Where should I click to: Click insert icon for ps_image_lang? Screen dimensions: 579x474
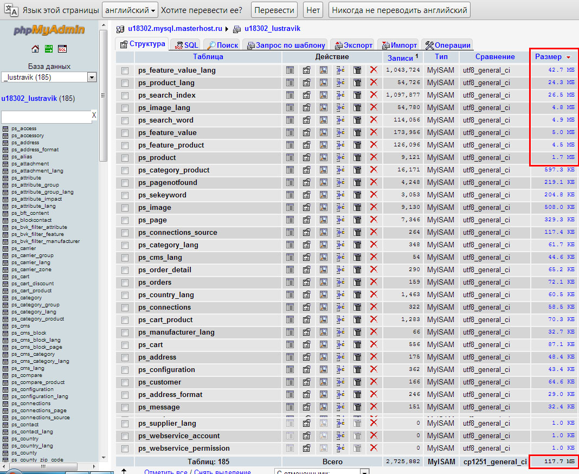point(340,107)
